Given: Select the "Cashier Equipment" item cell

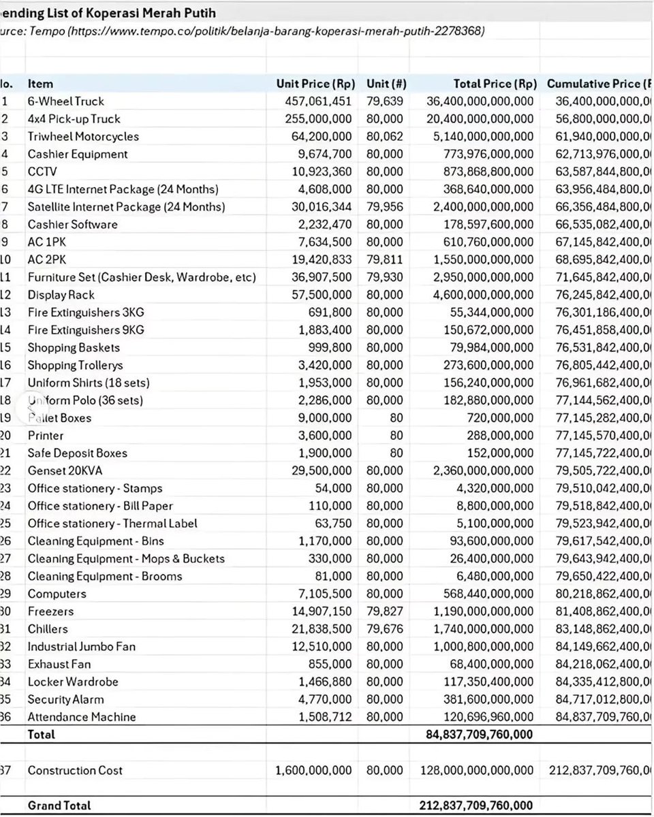Looking at the screenshot, I should coord(78,155).
